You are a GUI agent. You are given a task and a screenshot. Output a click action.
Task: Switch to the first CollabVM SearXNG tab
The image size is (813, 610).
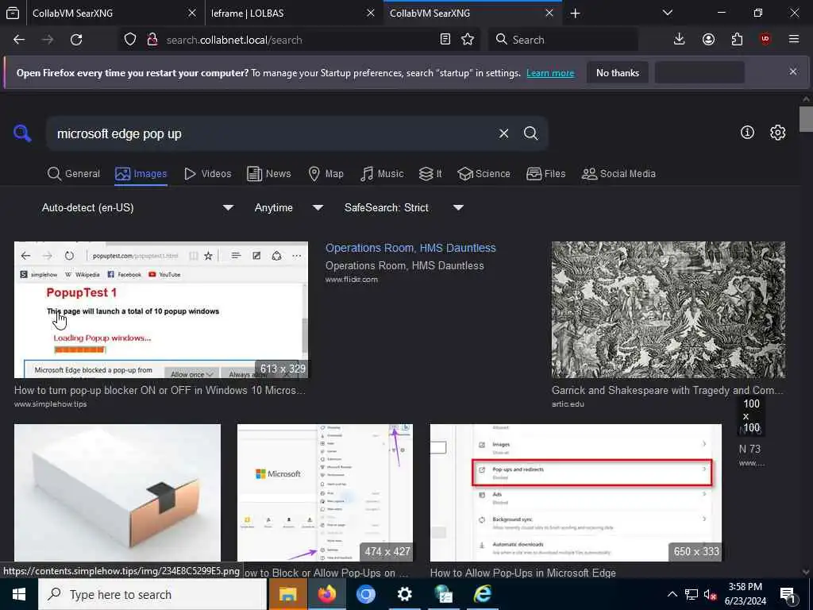(x=116, y=13)
